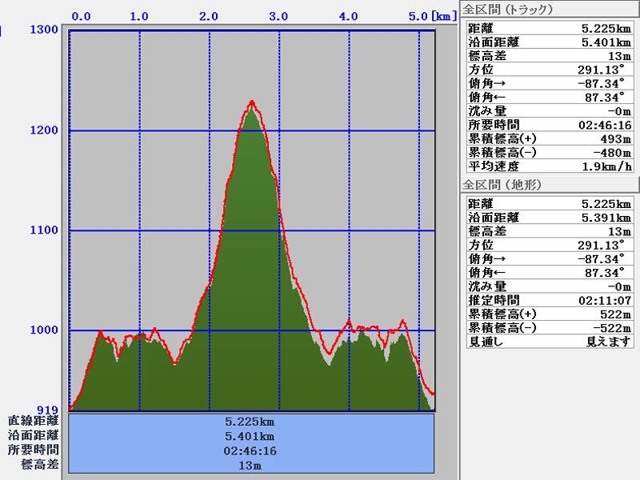This screenshot has height=480, width=640.
Task: Click the 見通し 見えます row
Action: [550, 342]
